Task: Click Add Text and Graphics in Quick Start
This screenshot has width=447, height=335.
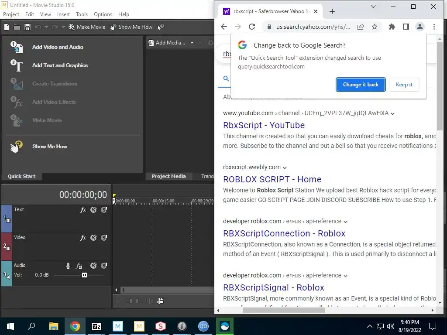Action: (x=60, y=65)
